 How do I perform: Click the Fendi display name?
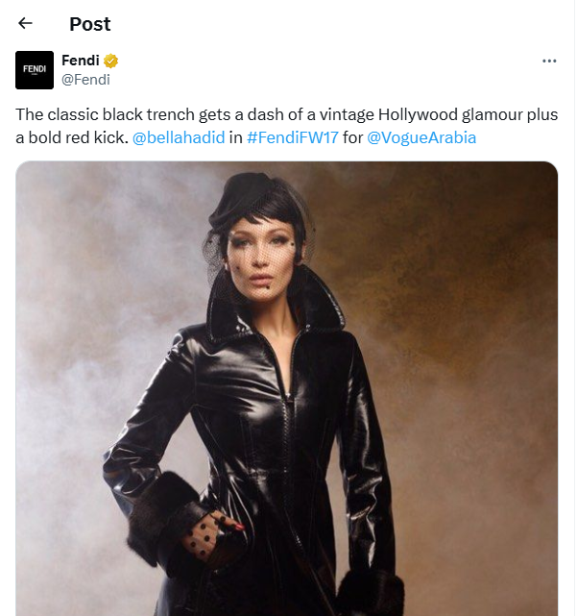(81, 61)
